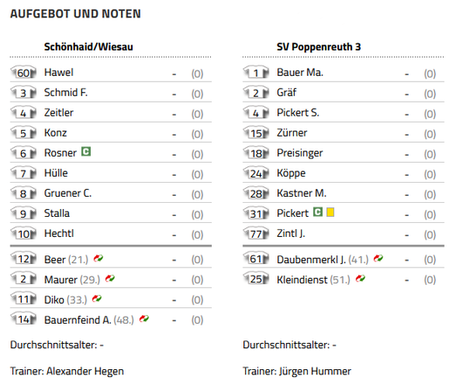The height and width of the screenshot is (384, 449).
Task: Click substitution icon next to Daubenmerkl J.
Action: coord(378,258)
